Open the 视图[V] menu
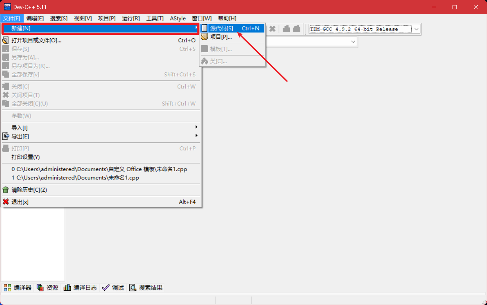 (x=83, y=18)
